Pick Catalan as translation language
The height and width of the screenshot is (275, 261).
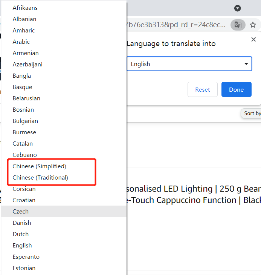pos(64,144)
